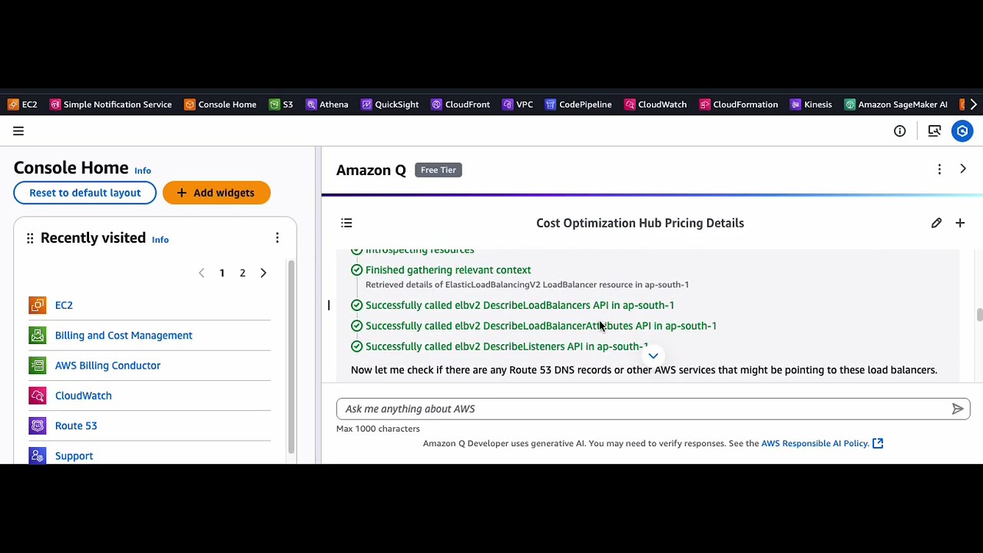
Task: Open Billing and Cost Management recent item
Action: point(124,335)
